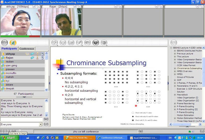Select the Participants tab
The width and height of the screenshot is (205, 140).
[x=9, y=49]
